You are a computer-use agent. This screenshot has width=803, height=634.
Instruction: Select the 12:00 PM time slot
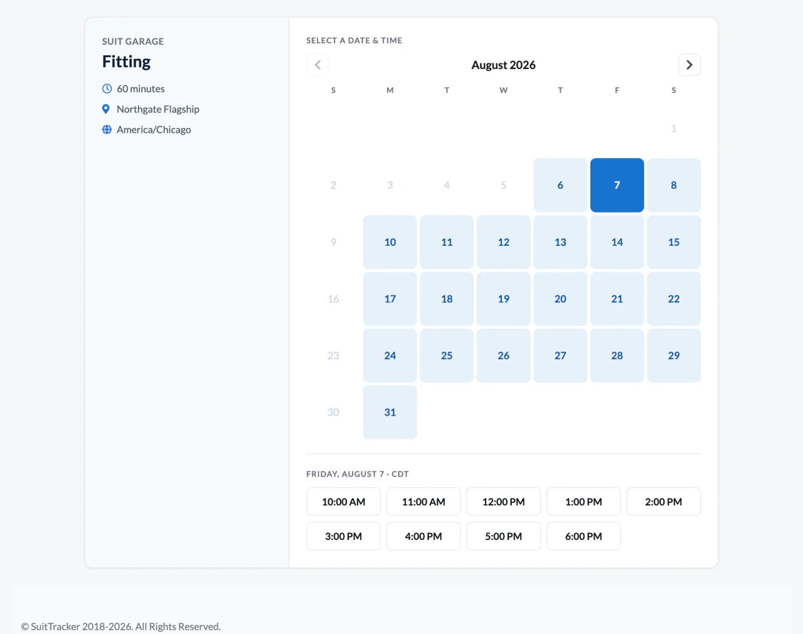pos(504,502)
